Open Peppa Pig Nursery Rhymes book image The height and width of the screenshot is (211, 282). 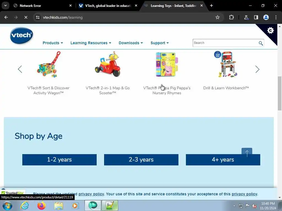(x=167, y=64)
